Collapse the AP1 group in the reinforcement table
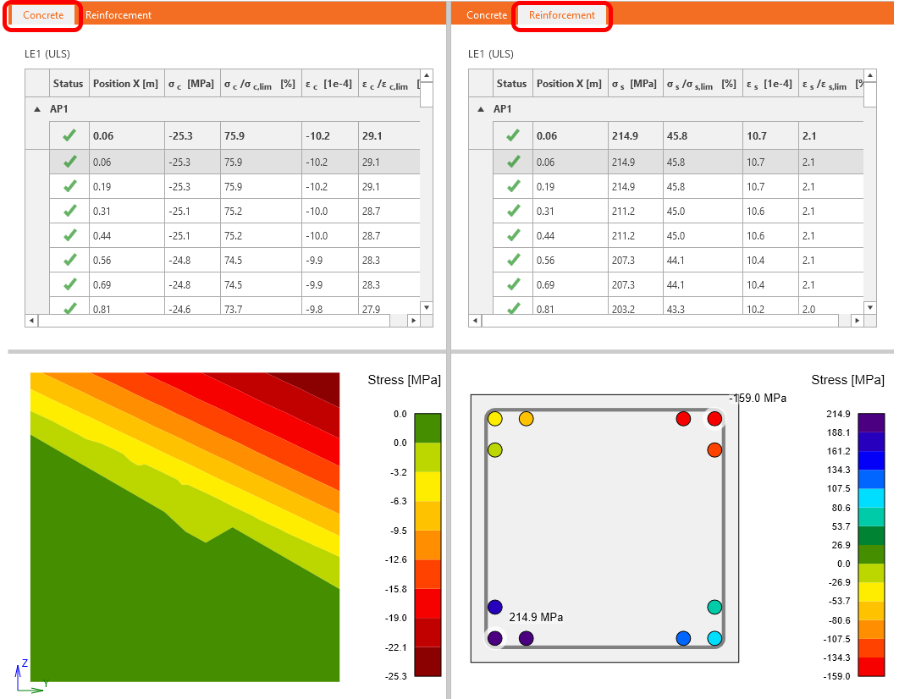The width and height of the screenshot is (899, 699). click(x=480, y=109)
